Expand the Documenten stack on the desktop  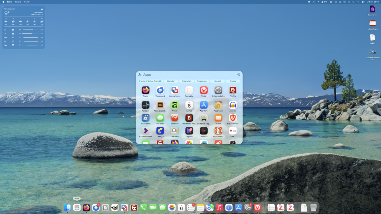point(372,10)
